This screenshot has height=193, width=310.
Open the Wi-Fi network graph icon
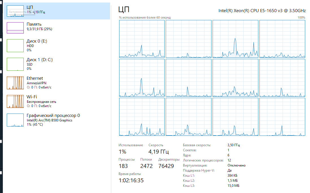(x=15, y=101)
